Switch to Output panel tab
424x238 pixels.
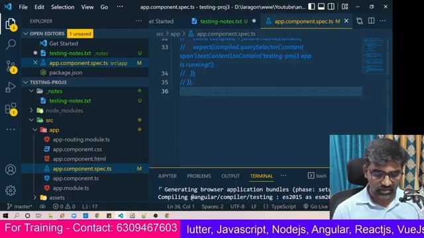pyautogui.click(x=231, y=176)
